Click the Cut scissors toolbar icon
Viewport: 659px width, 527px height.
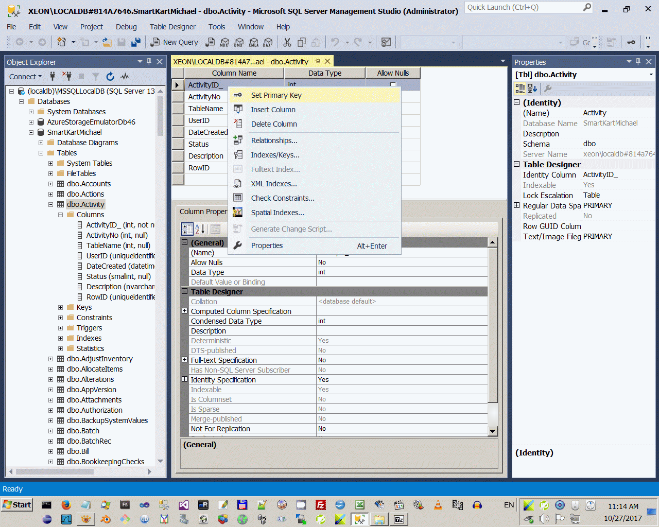tap(287, 42)
